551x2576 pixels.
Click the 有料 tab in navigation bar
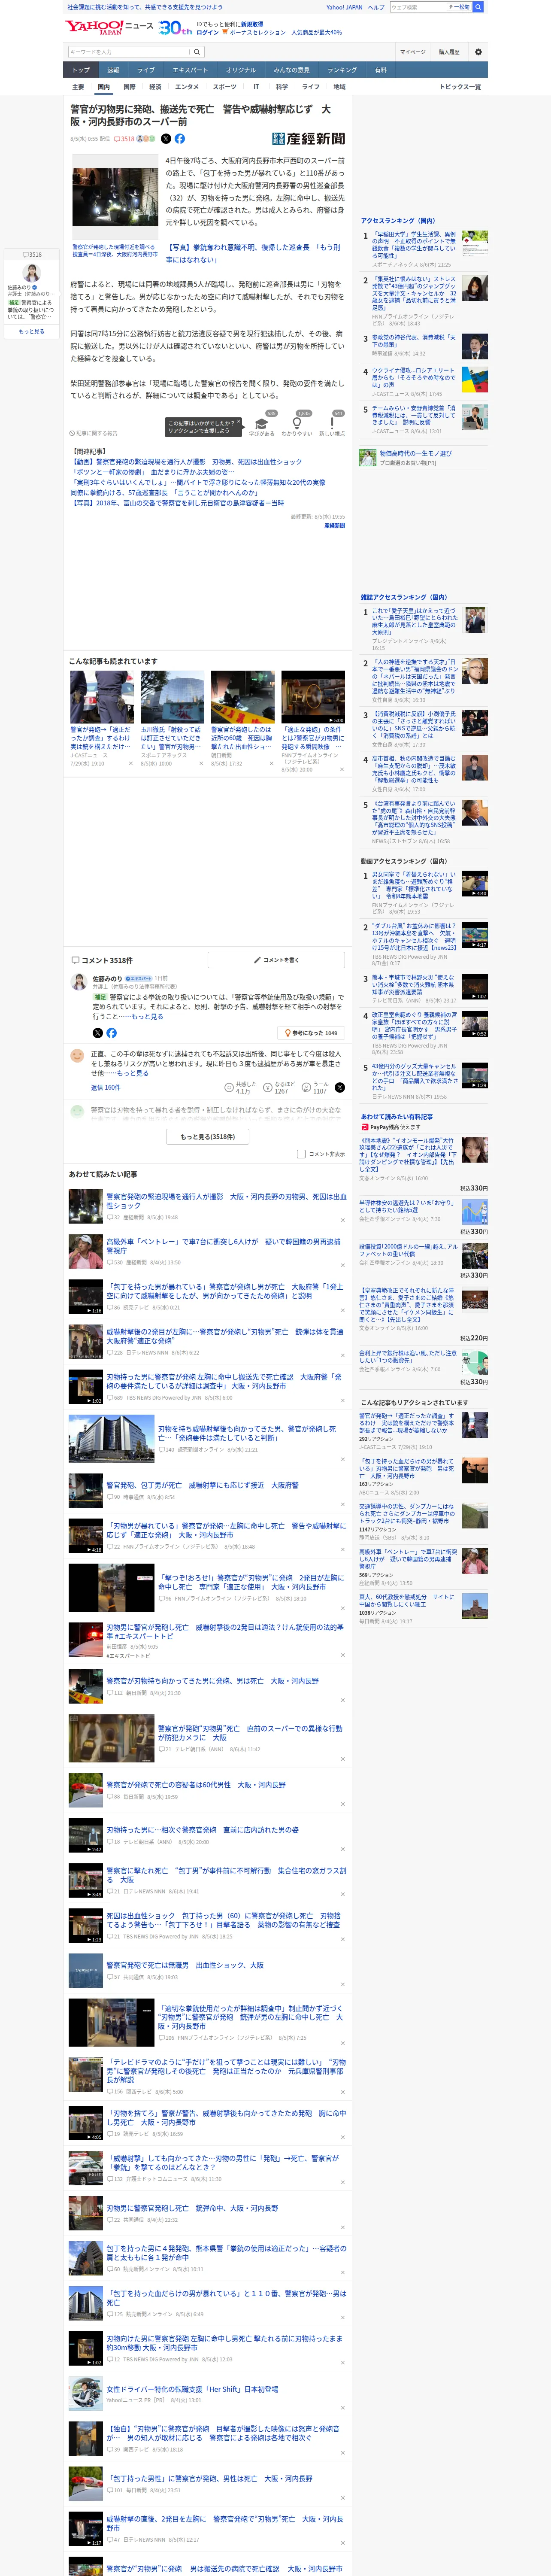pos(380,70)
